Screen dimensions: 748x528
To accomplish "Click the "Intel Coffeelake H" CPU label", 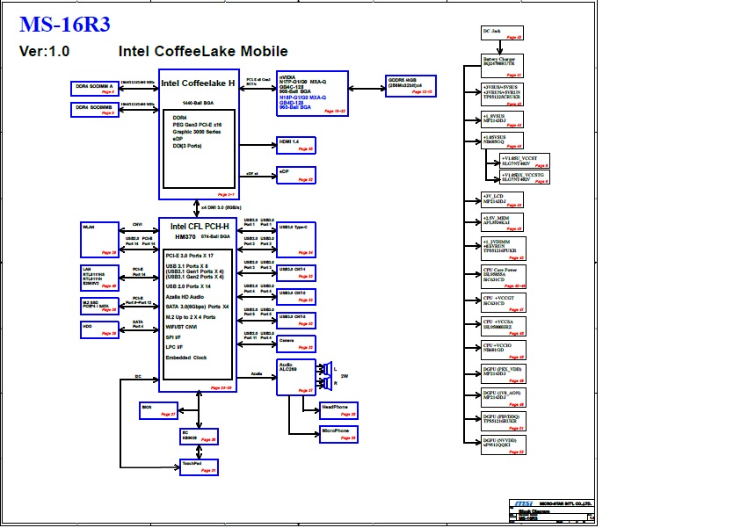I will coord(198,83).
